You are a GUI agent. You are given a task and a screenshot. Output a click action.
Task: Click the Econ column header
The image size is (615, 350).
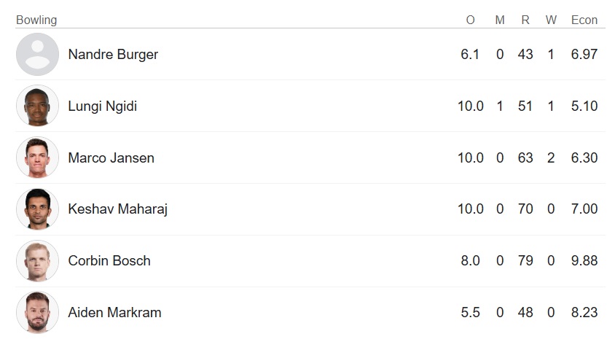pyautogui.click(x=584, y=20)
